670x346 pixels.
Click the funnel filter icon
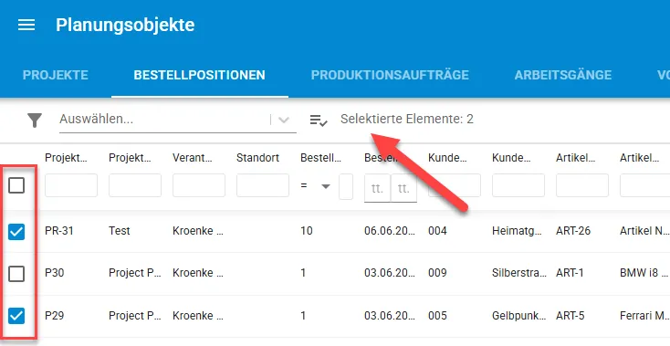[35, 120]
